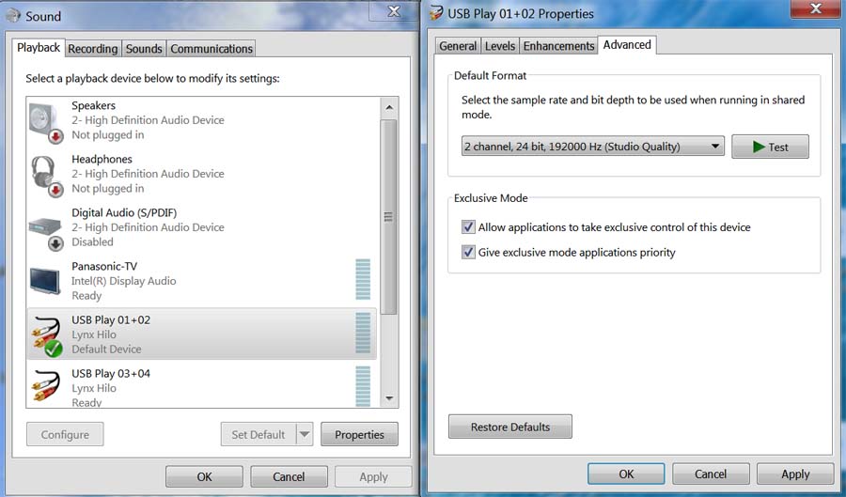Click the USB Play 03+04 cable icon
Image resolution: width=846 pixels, height=497 pixels.
click(45, 387)
